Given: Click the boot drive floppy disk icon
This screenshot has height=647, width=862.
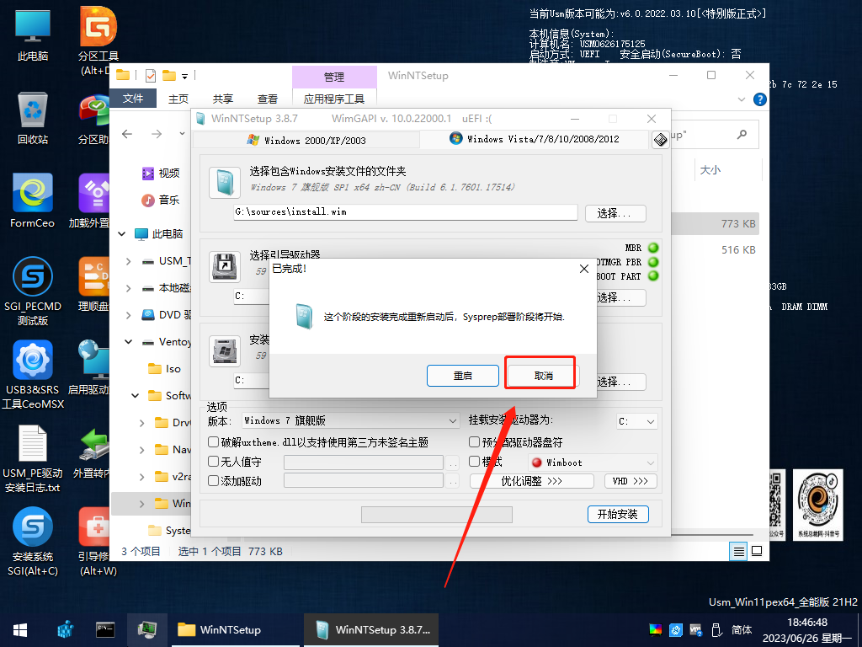Looking at the screenshot, I should coord(224,267).
